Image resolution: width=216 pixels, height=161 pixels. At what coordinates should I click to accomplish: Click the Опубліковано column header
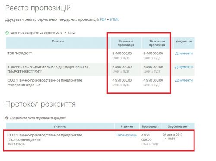pyautogui.click(x=178, y=126)
